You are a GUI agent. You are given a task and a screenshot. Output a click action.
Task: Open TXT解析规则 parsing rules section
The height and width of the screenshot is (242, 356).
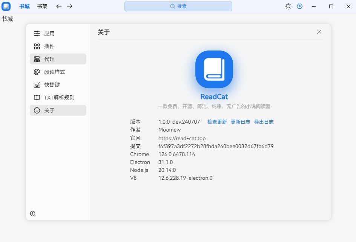[58, 98]
